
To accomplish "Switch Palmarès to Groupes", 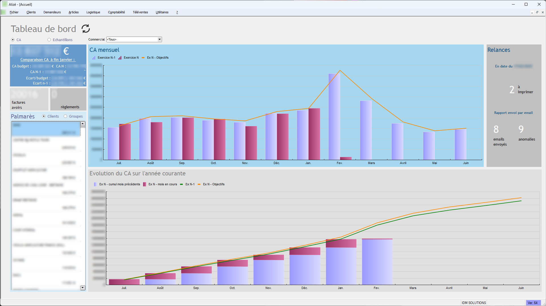I will [x=65, y=116].
